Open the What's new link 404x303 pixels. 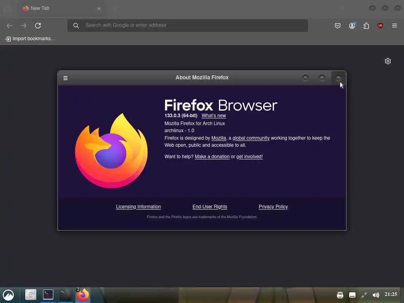[213, 116]
